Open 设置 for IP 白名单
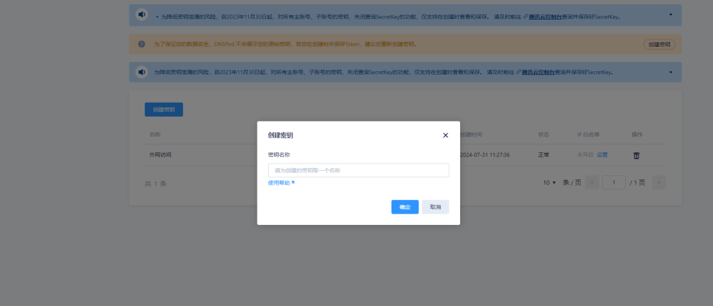 (602, 155)
